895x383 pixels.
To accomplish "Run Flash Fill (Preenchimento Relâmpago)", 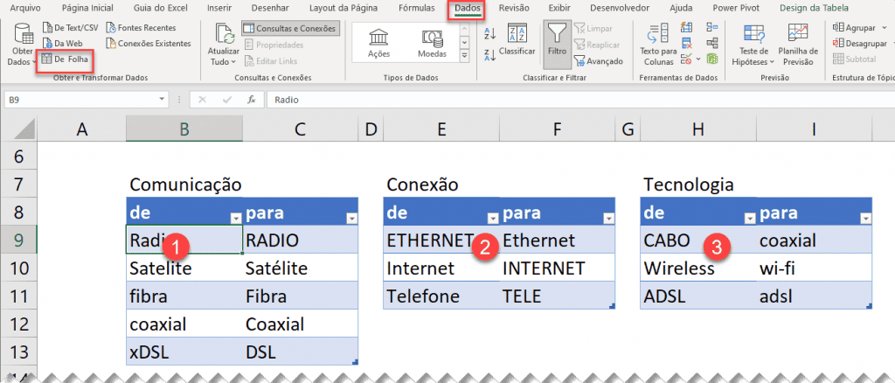I will [x=687, y=27].
